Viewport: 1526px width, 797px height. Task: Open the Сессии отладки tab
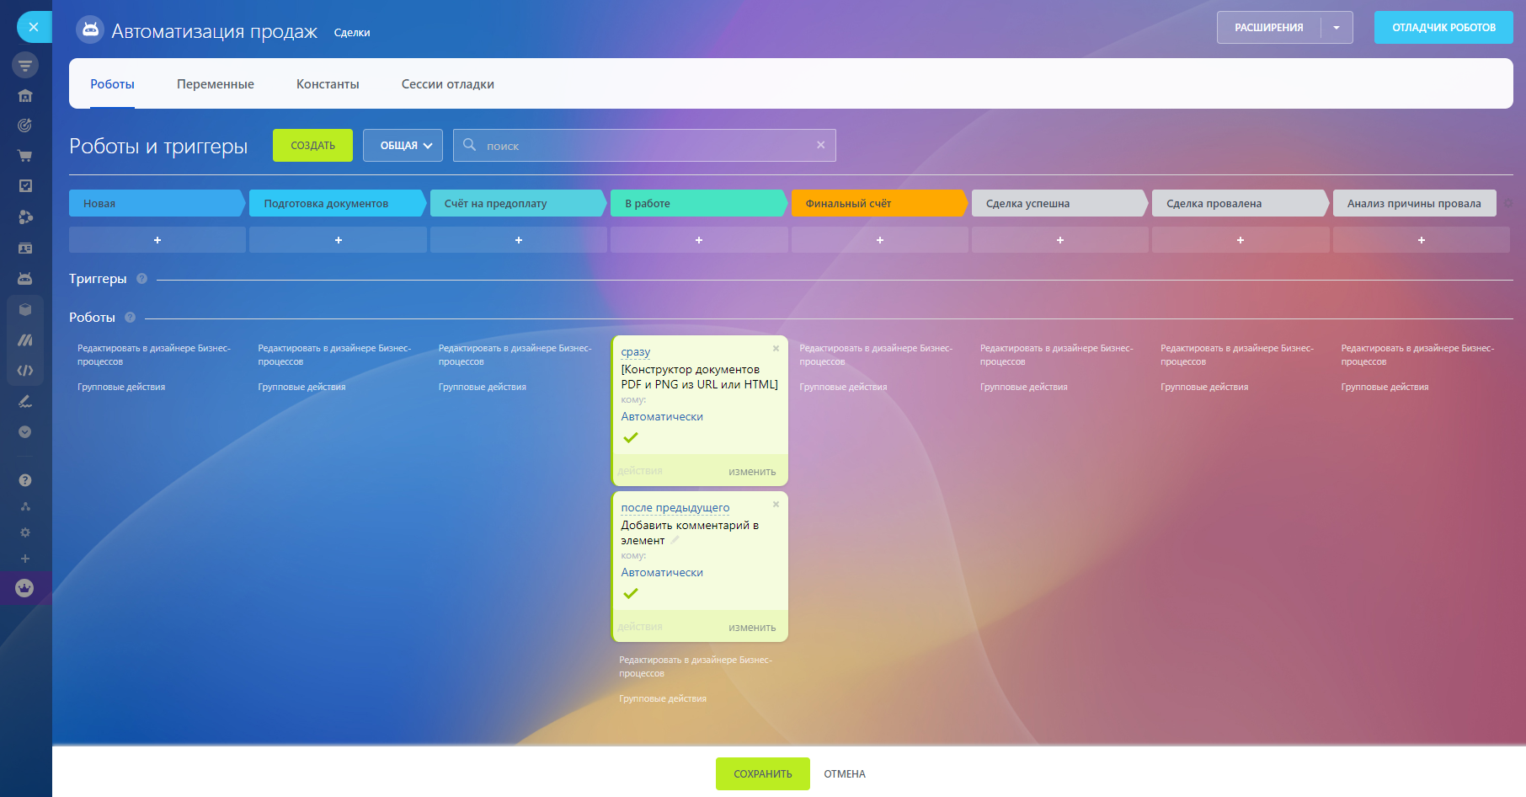pyautogui.click(x=448, y=84)
